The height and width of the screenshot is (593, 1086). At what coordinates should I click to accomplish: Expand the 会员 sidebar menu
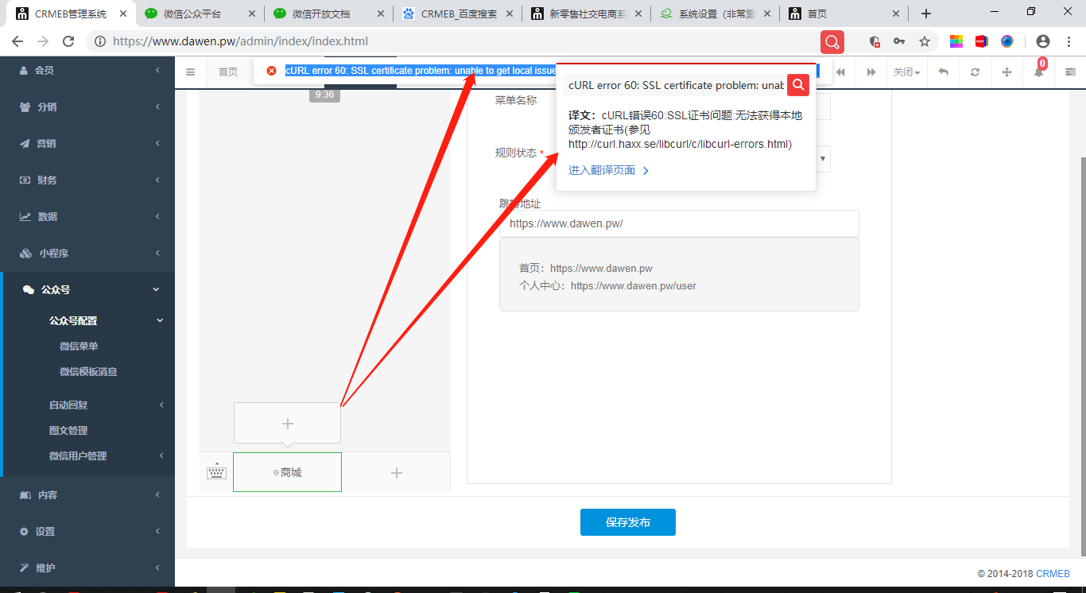[87, 70]
